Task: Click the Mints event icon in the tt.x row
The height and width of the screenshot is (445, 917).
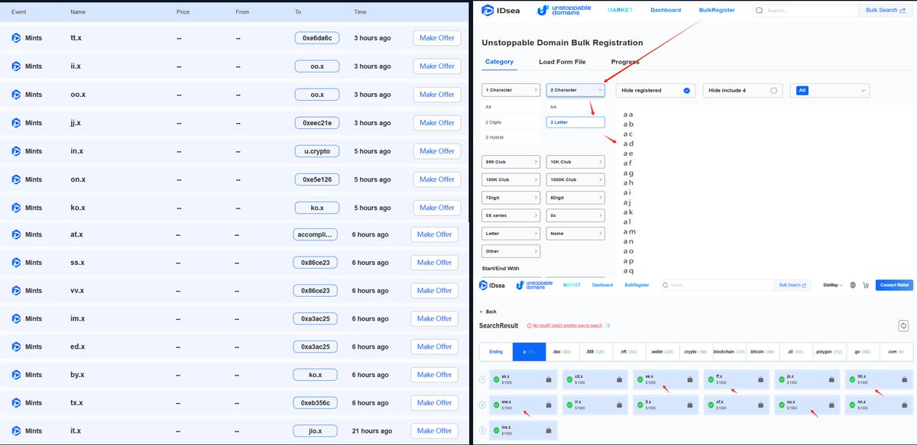Action: pyautogui.click(x=15, y=38)
